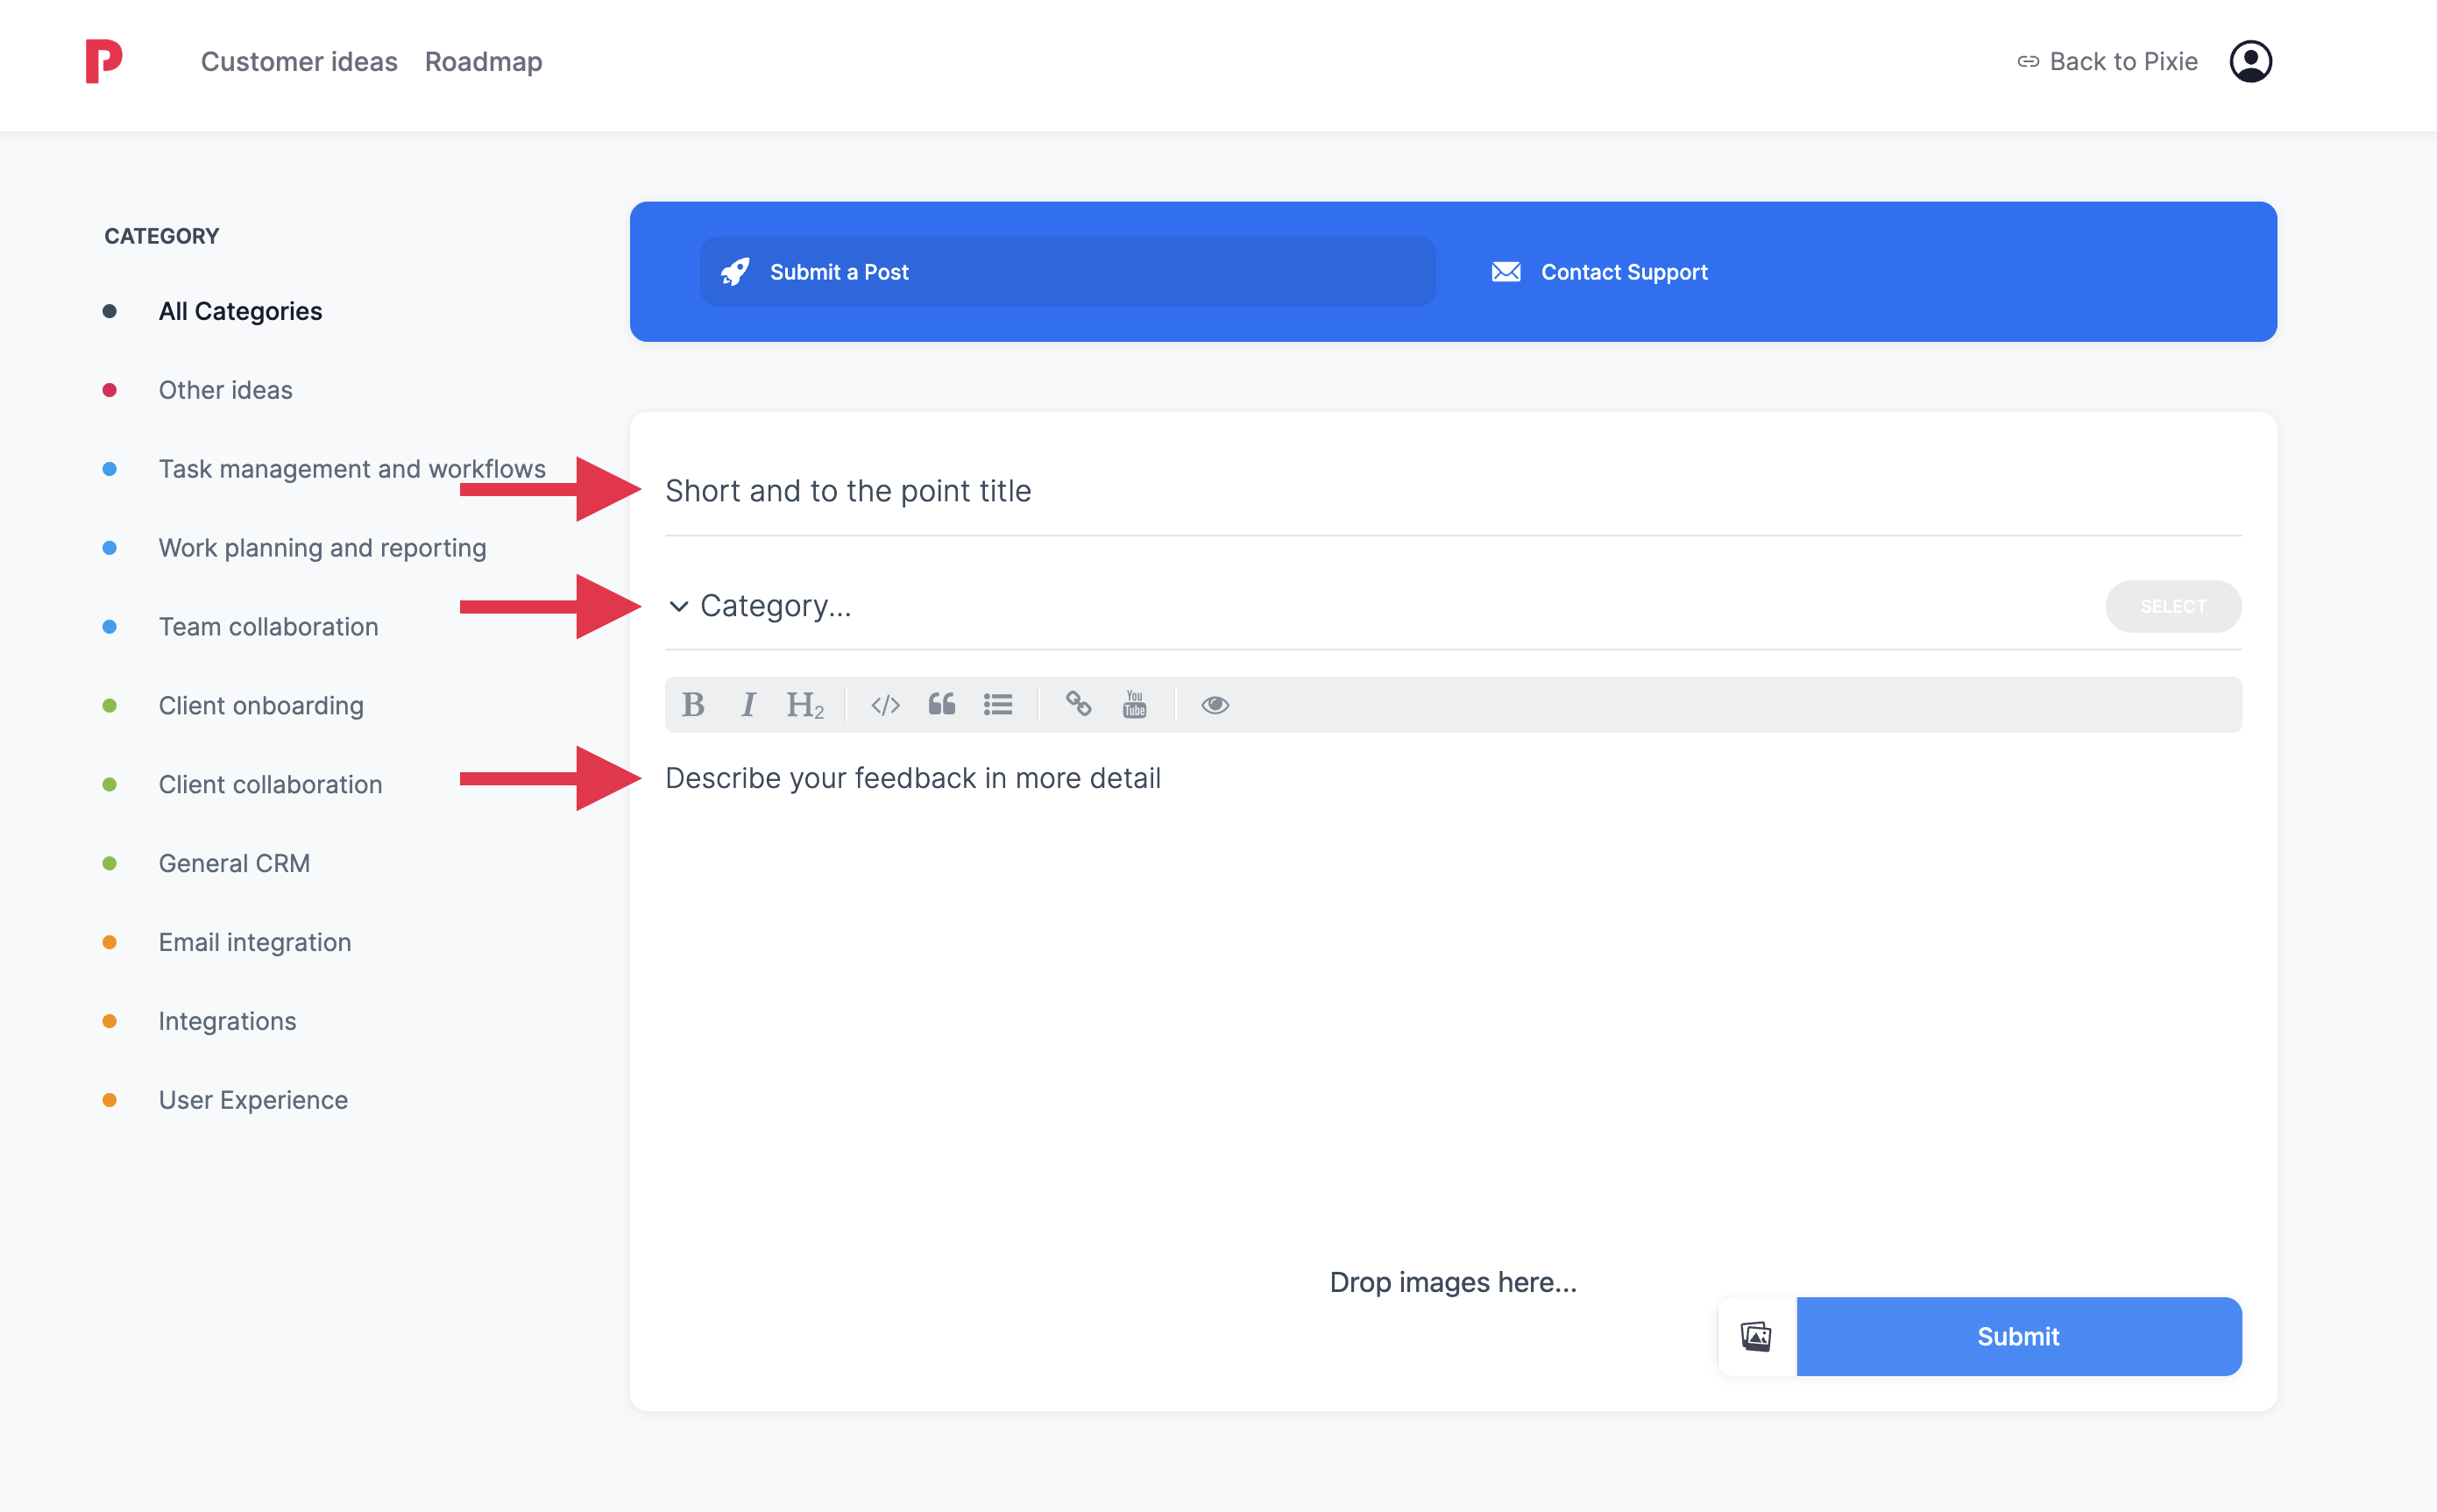
Task: Insert H2 heading in editor
Action: pos(804,705)
